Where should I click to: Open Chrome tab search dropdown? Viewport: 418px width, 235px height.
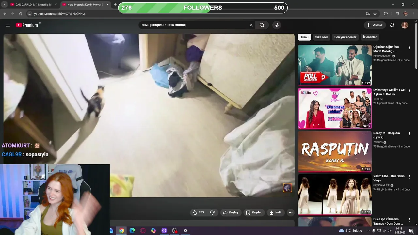[4, 5]
